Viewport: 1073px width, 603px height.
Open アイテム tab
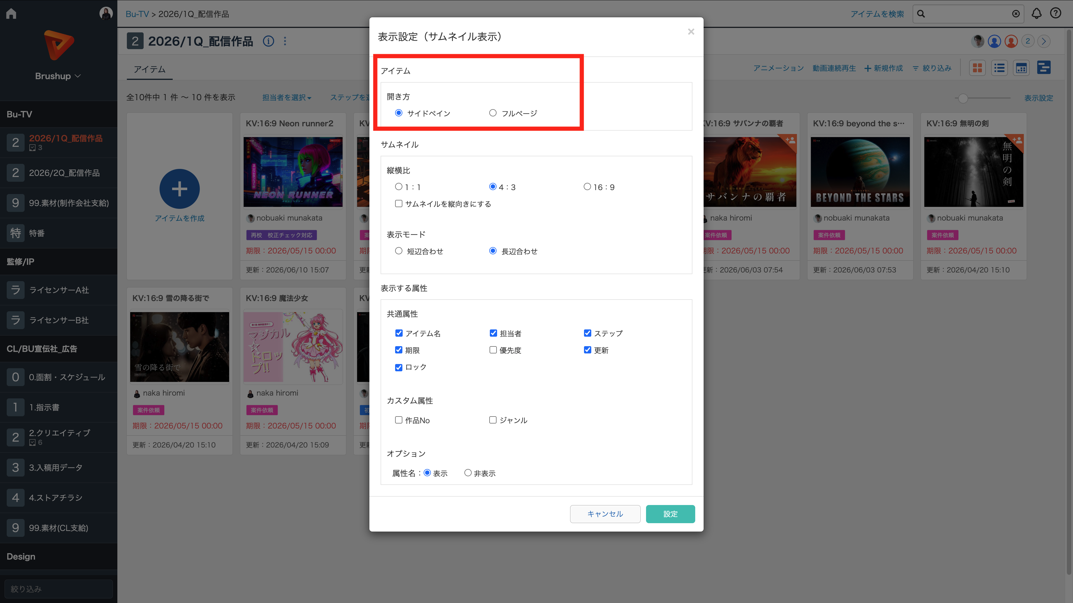tap(149, 69)
